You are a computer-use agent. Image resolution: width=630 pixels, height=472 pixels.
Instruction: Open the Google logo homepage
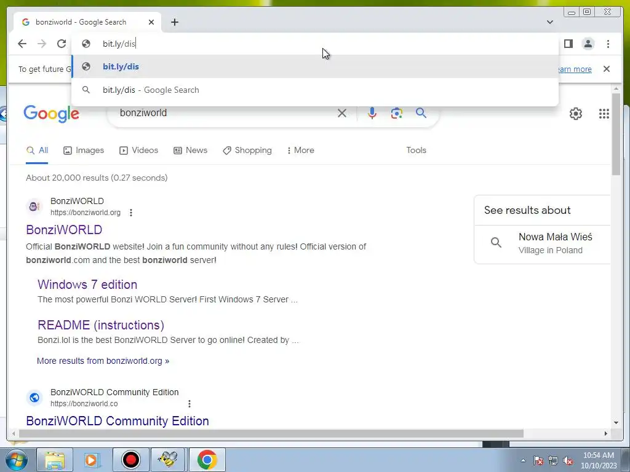tap(52, 114)
